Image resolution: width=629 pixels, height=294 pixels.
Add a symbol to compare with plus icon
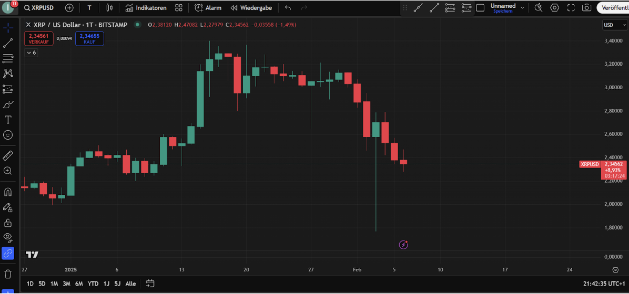click(x=69, y=8)
